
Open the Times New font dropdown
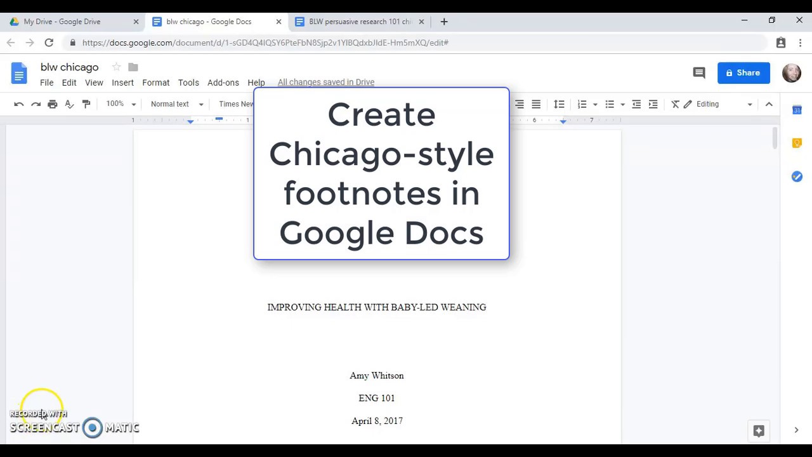236,104
